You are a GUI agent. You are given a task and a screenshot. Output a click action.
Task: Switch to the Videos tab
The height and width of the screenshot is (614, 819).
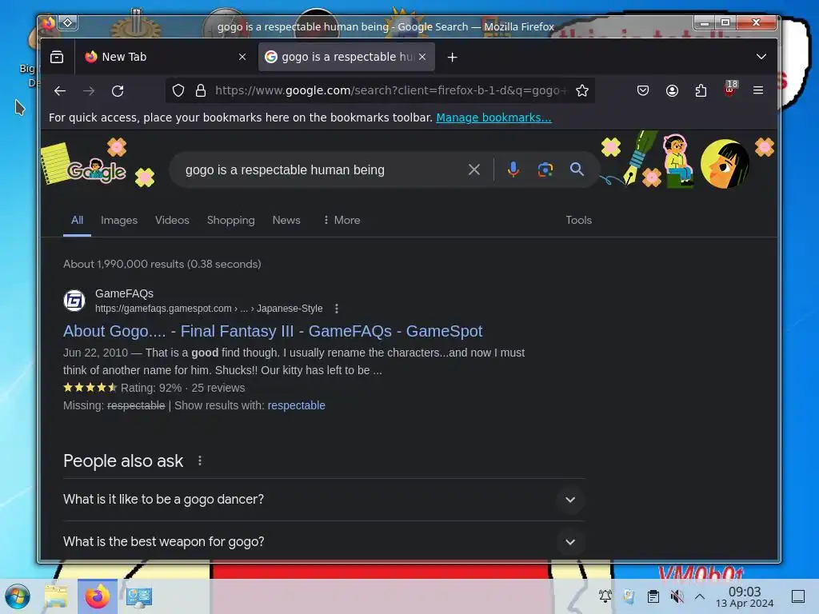[x=172, y=221]
